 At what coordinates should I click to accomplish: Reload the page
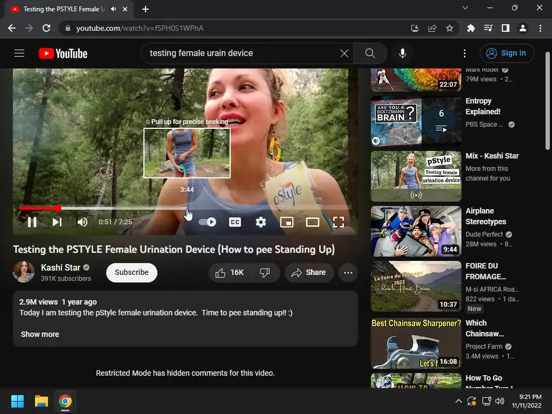click(46, 28)
